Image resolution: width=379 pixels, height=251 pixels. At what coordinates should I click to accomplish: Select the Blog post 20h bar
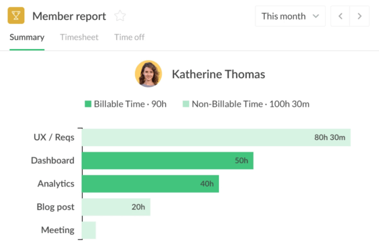[x=116, y=207]
